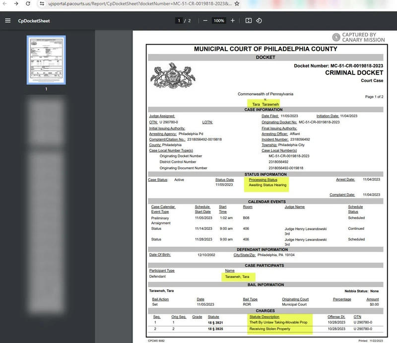Image resolution: width=397 pixels, height=343 pixels.
Task: Click the CpDocketSheet document title
Action: click(34, 21)
